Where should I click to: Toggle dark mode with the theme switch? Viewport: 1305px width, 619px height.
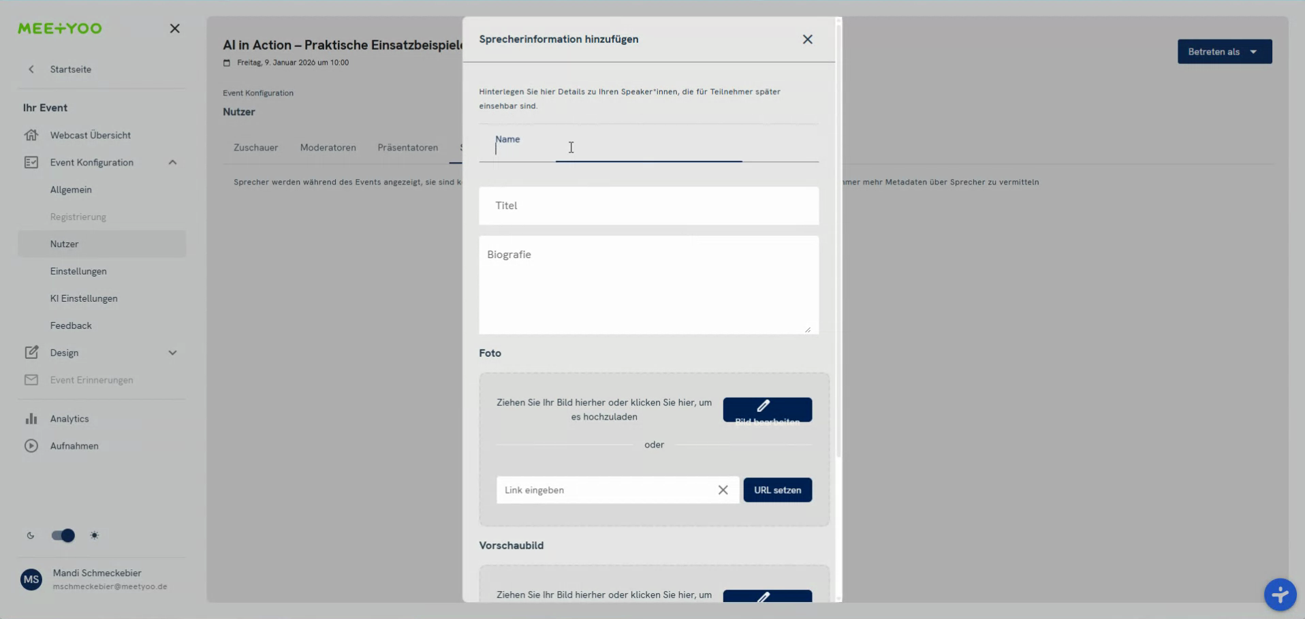(x=63, y=536)
